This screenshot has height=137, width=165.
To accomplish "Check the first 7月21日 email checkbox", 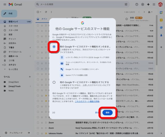I will pyautogui.click(x=38, y=36).
